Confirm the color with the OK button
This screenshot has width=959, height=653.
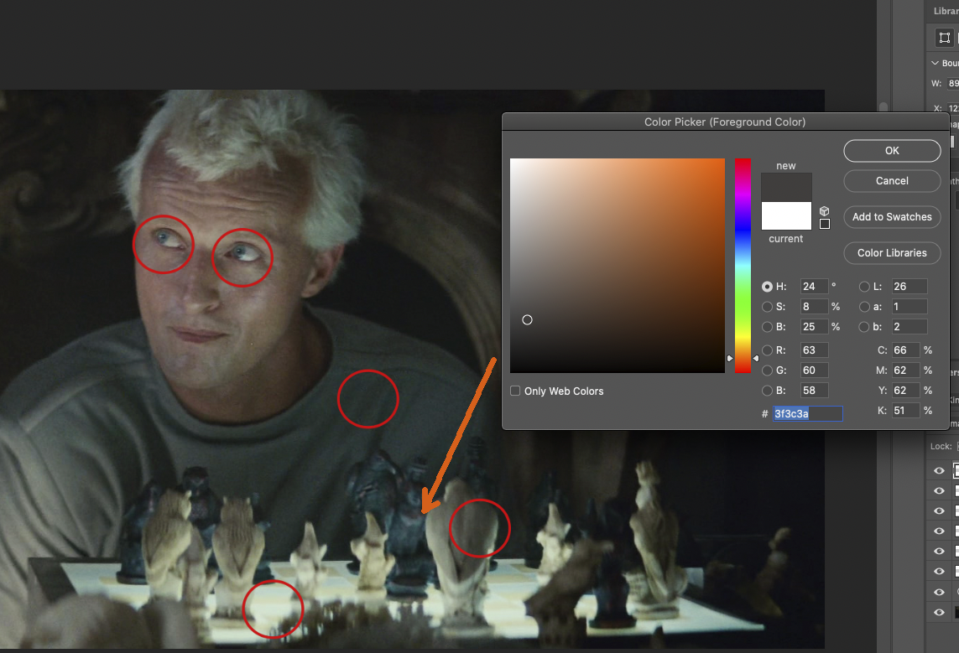892,151
